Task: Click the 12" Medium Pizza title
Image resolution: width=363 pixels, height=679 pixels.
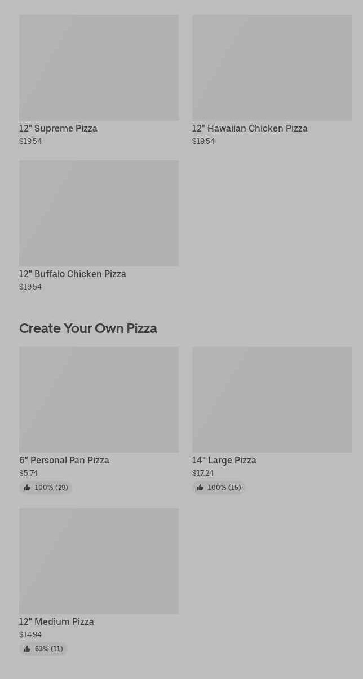Action: pyautogui.click(x=56, y=622)
